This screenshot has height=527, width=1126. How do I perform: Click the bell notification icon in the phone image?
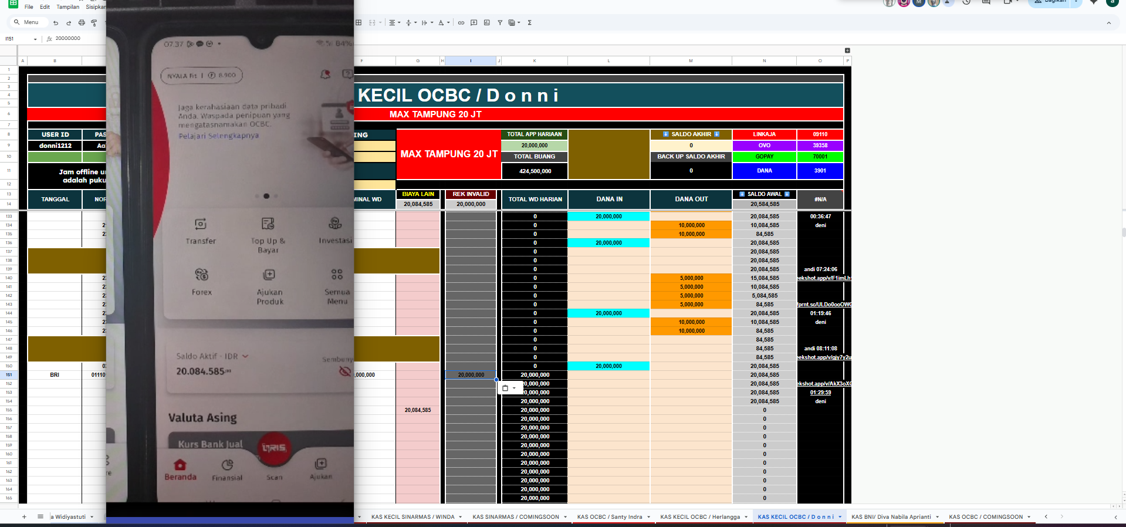coord(325,75)
